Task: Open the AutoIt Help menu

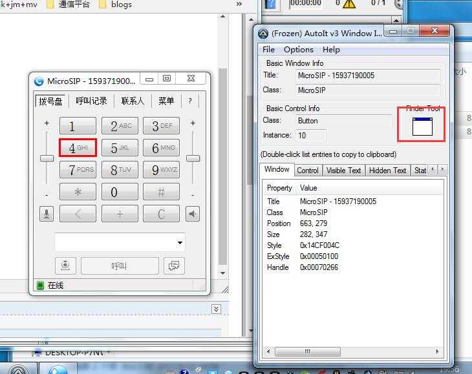Action: (331, 50)
